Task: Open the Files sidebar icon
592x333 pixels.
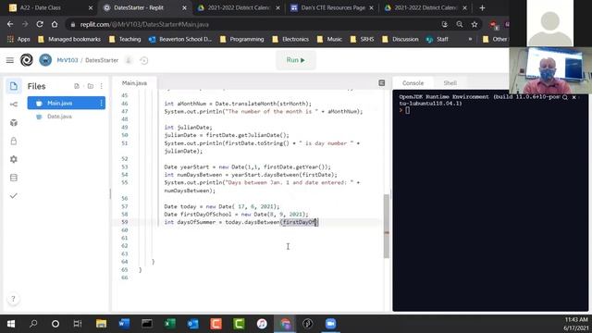Action: (x=14, y=86)
